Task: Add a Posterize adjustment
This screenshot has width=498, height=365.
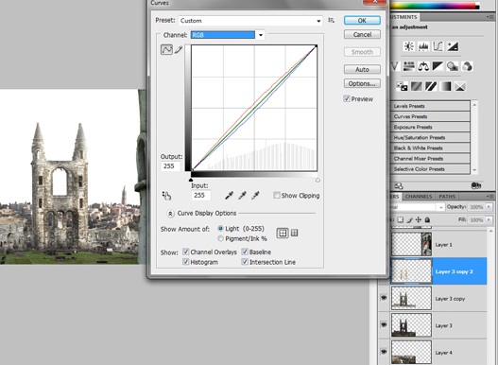Action: 417,86
